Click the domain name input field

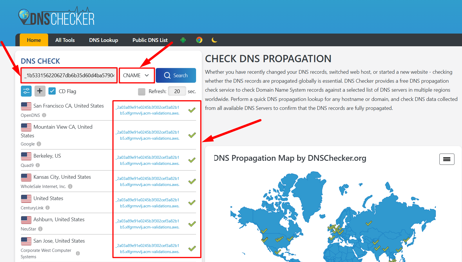click(x=69, y=75)
